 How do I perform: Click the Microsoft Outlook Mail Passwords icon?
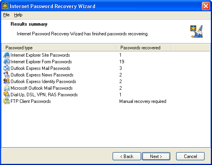tap(7, 88)
